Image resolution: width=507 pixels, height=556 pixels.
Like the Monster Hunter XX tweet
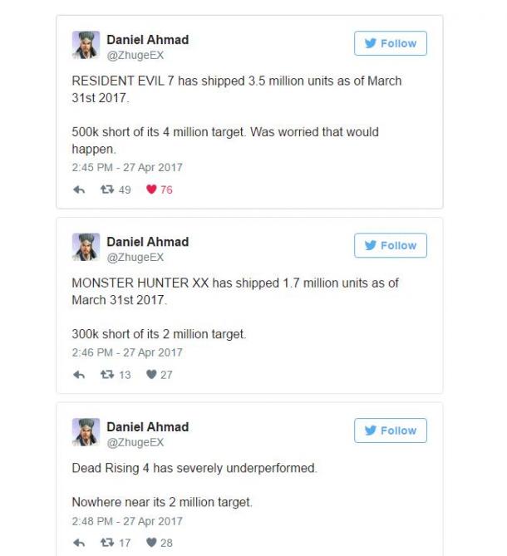pos(151,375)
